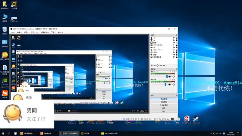Image resolution: width=242 pixels, height=136 pixels.
Task: Open taskbar search magnifier
Action: tap(9, 133)
